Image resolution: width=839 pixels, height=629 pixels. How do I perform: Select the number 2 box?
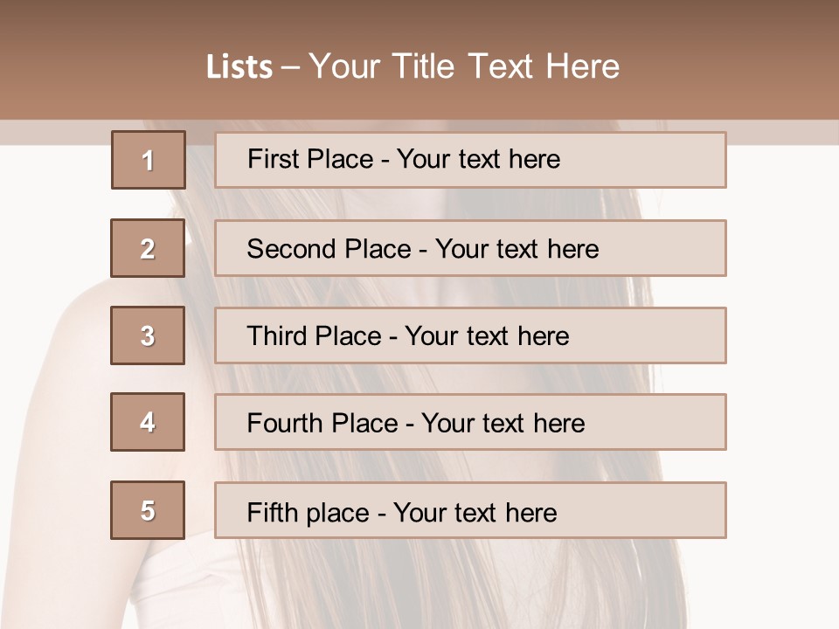[x=148, y=248]
